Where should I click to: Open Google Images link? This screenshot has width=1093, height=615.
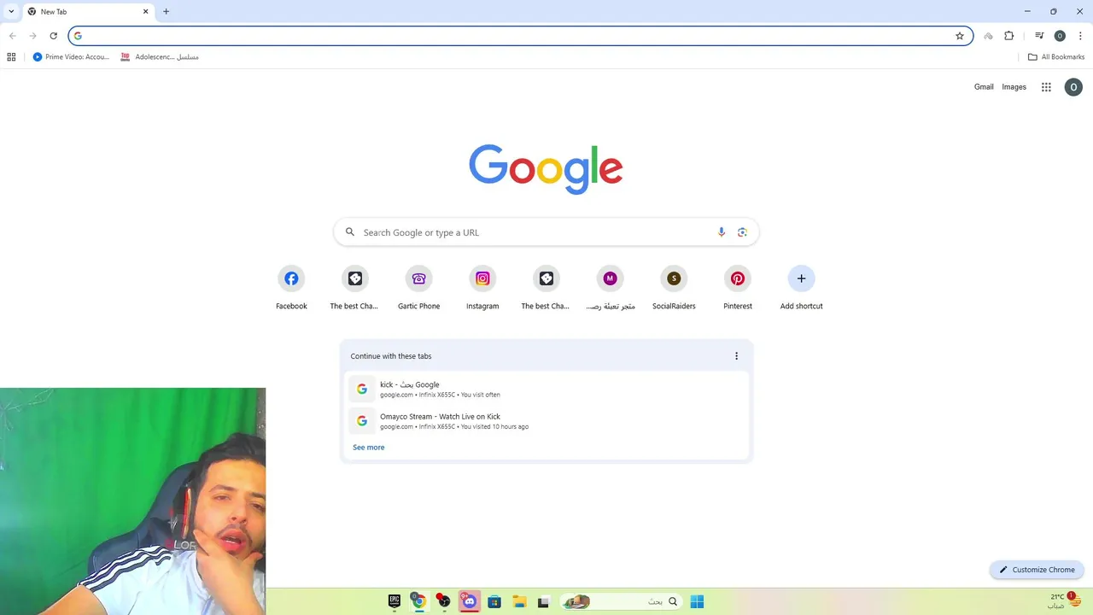(x=1014, y=87)
